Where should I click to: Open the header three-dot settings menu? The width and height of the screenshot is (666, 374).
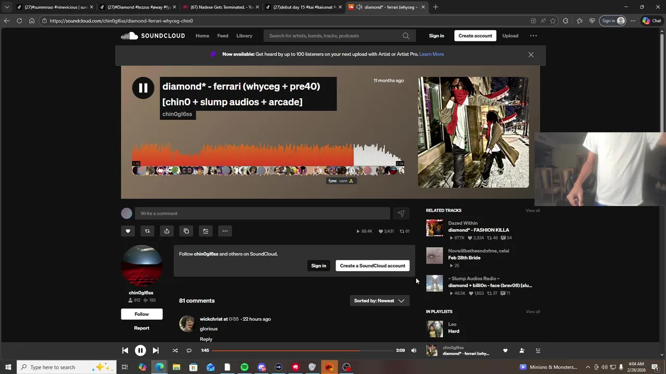[x=533, y=36]
